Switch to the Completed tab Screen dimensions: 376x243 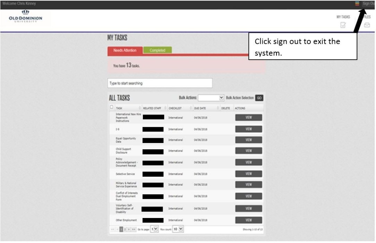tap(157, 50)
